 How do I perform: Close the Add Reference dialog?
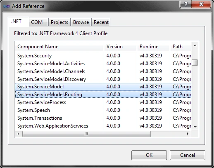[201, 4]
